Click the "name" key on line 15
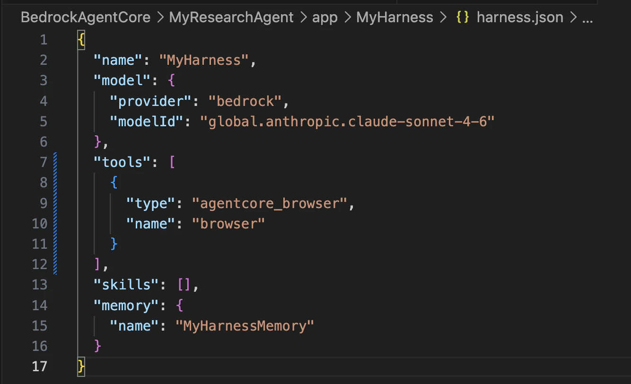Viewport: 631px width, 384px height. (134, 325)
